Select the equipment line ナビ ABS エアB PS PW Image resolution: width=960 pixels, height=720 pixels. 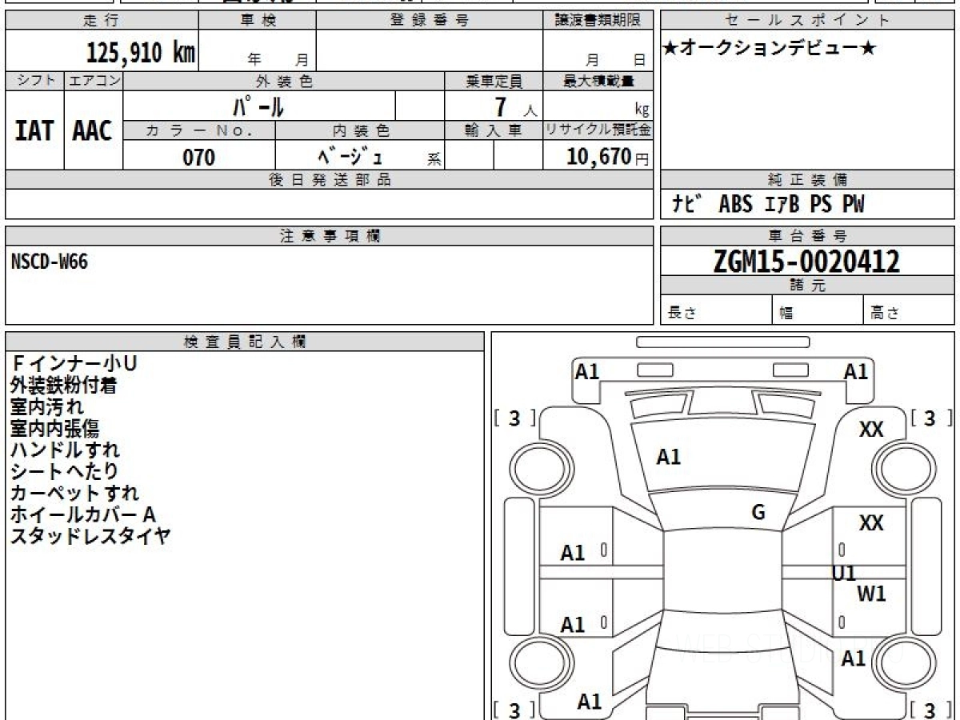pyautogui.click(x=768, y=205)
